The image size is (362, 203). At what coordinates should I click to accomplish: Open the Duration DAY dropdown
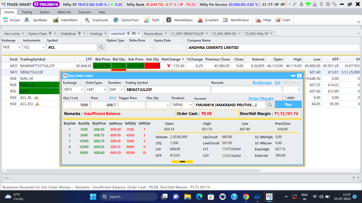[x=116, y=90]
